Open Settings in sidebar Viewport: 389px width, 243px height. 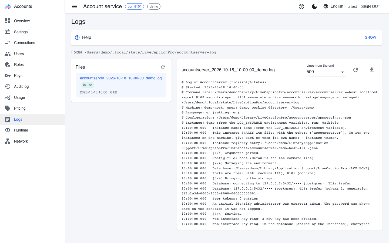[32, 32]
